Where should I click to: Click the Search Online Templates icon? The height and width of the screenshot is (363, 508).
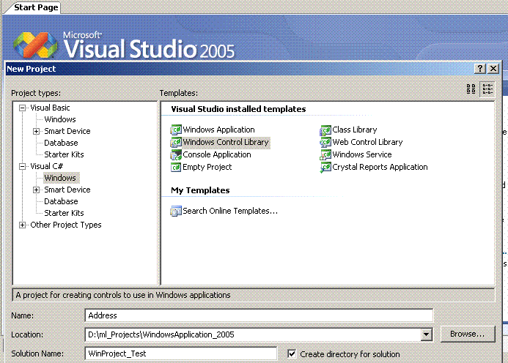tap(176, 211)
